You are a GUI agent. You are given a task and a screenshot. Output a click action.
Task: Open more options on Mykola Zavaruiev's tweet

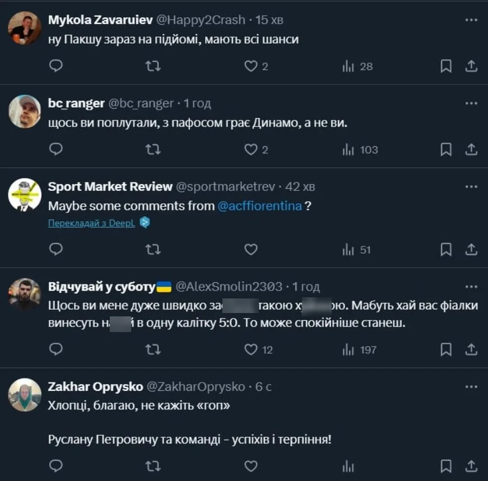pyautogui.click(x=471, y=20)
